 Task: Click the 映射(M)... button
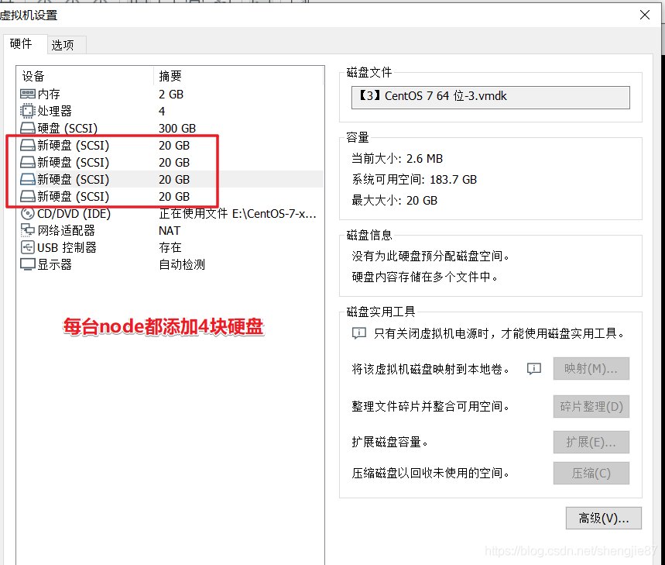[x=591, y=368]
